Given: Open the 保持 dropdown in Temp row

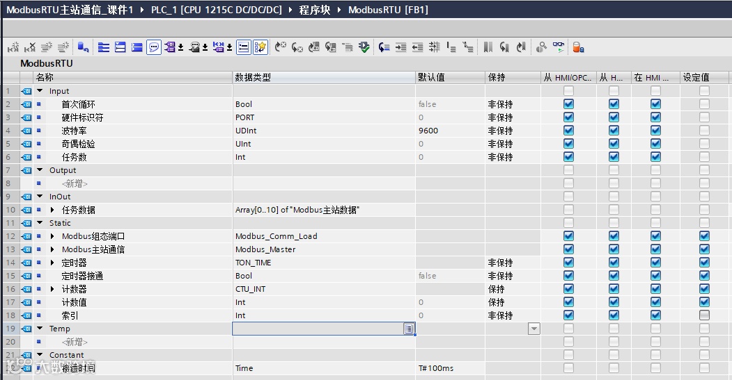Looking at the screenshot, I should pos(534,329).
